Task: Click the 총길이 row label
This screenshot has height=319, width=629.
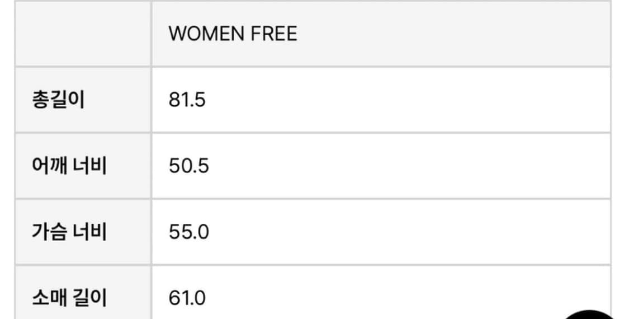Action: 58,100
